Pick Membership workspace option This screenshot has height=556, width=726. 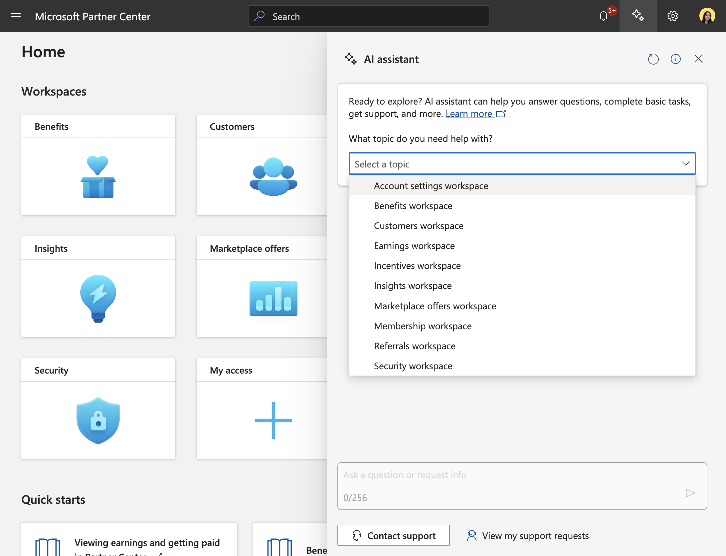(522, 326)
